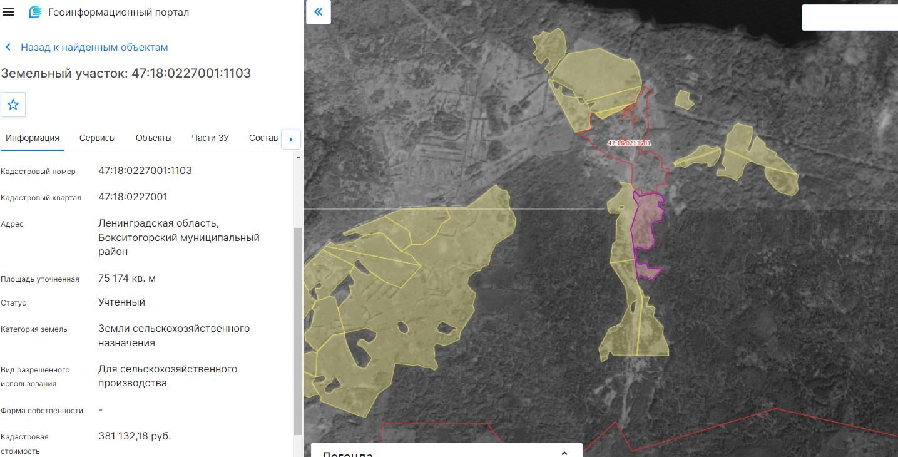Add parcel to favorites with star icon
The image size is (898, 457).
point(13,105)
